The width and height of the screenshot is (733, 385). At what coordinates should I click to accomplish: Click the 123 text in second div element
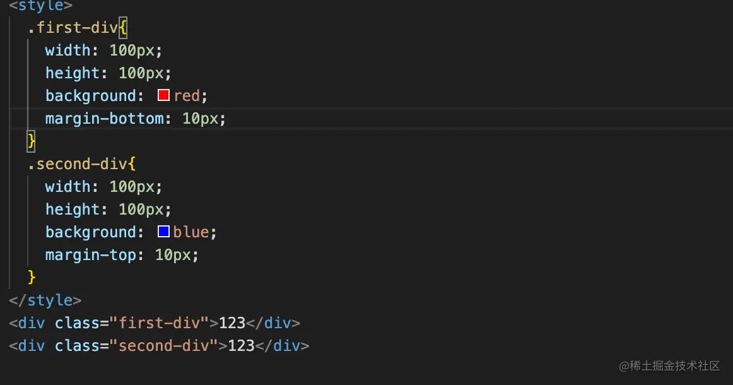[241, 346]
